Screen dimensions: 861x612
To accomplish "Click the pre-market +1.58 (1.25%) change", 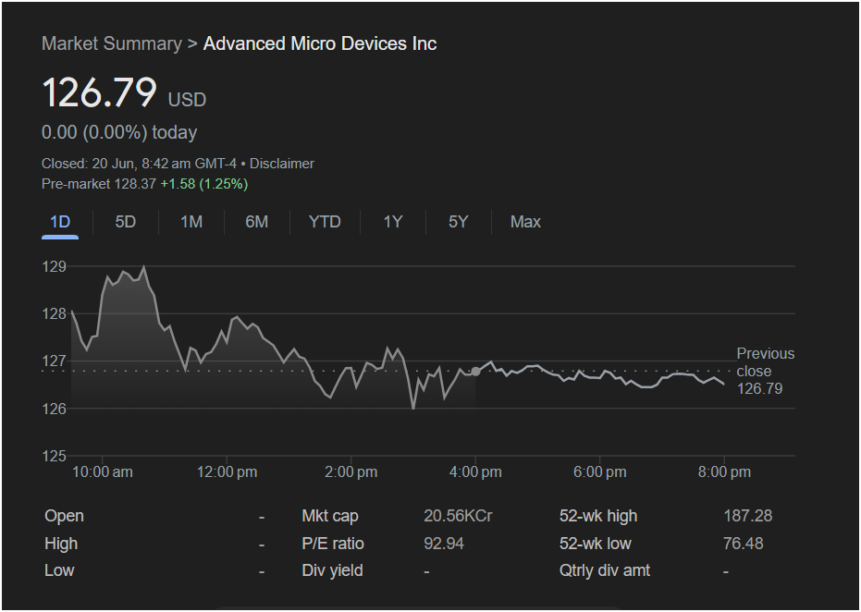I will [x=203, y=184].
